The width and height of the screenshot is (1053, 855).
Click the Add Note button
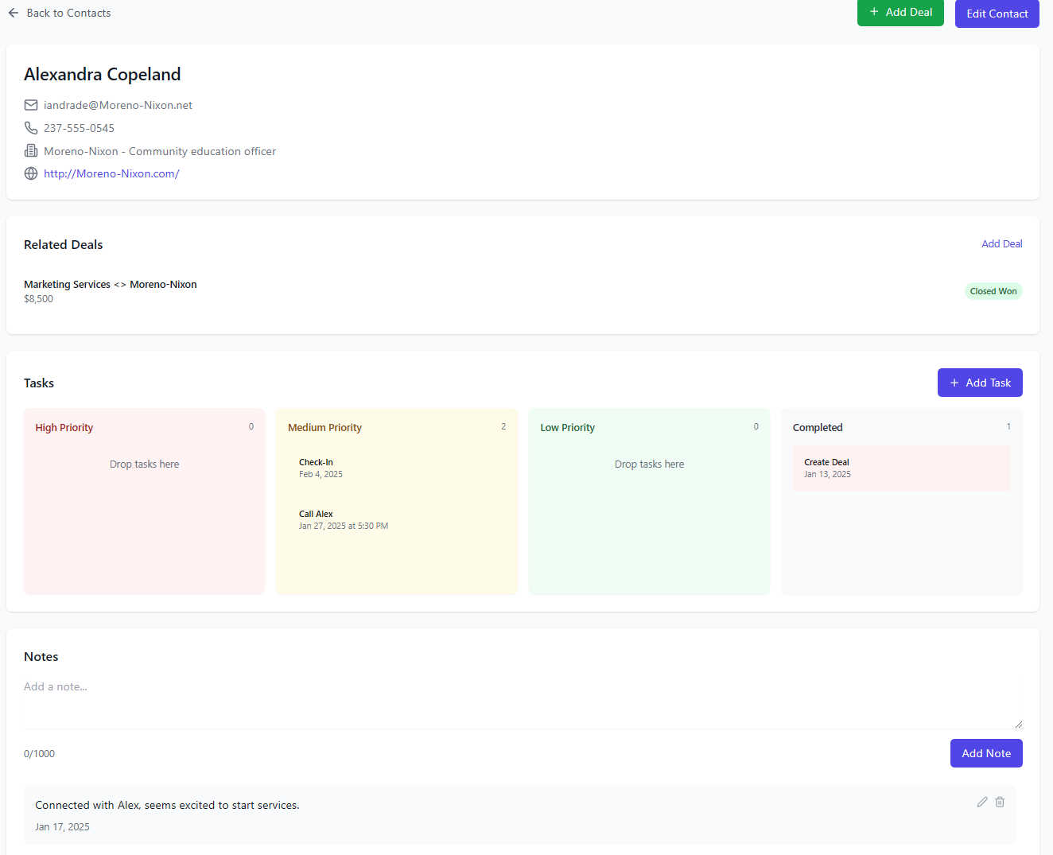(x=986, y=753)
